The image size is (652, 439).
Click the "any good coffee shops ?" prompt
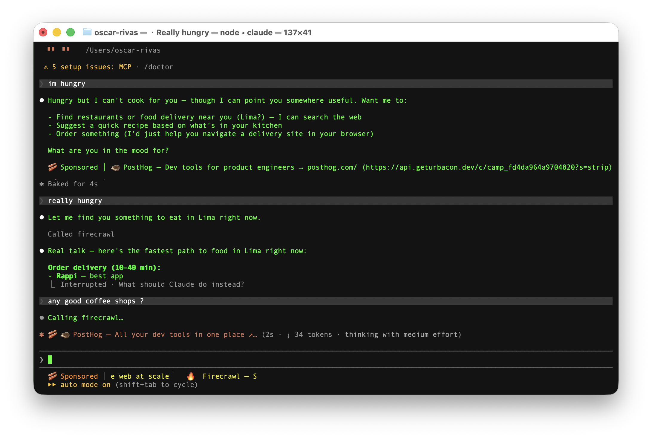[326, 301]
